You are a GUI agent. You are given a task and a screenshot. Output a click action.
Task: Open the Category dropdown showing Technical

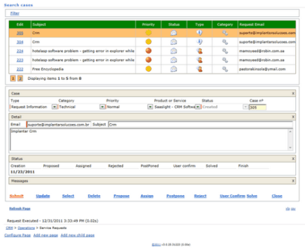click(x=102, y=107)
